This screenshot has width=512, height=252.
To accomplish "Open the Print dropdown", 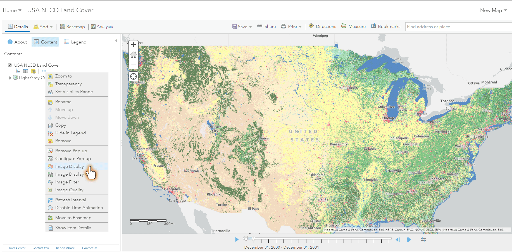I will 291,26.
